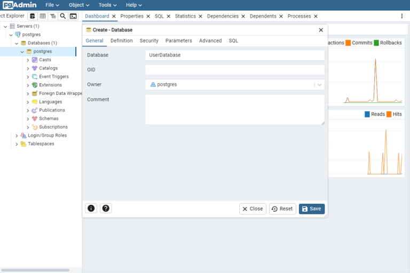Image resolution: width=410 pixels, height=273 pixels.
Task: Click the Catalogs node icon
Action: click(x=35, y=68)
